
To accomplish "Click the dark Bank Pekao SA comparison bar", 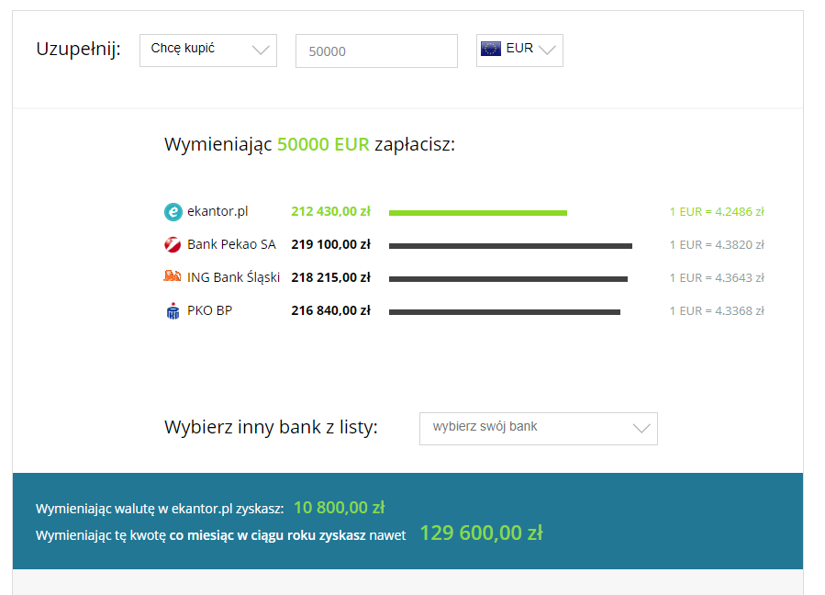I will click(510, 246).
